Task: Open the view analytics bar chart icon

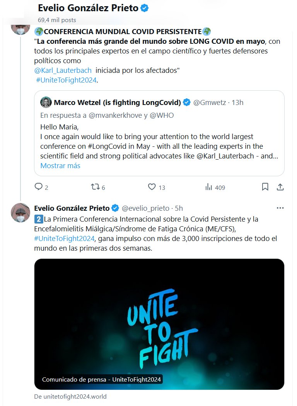Action: pyautogui.click(x=209, y=187)
